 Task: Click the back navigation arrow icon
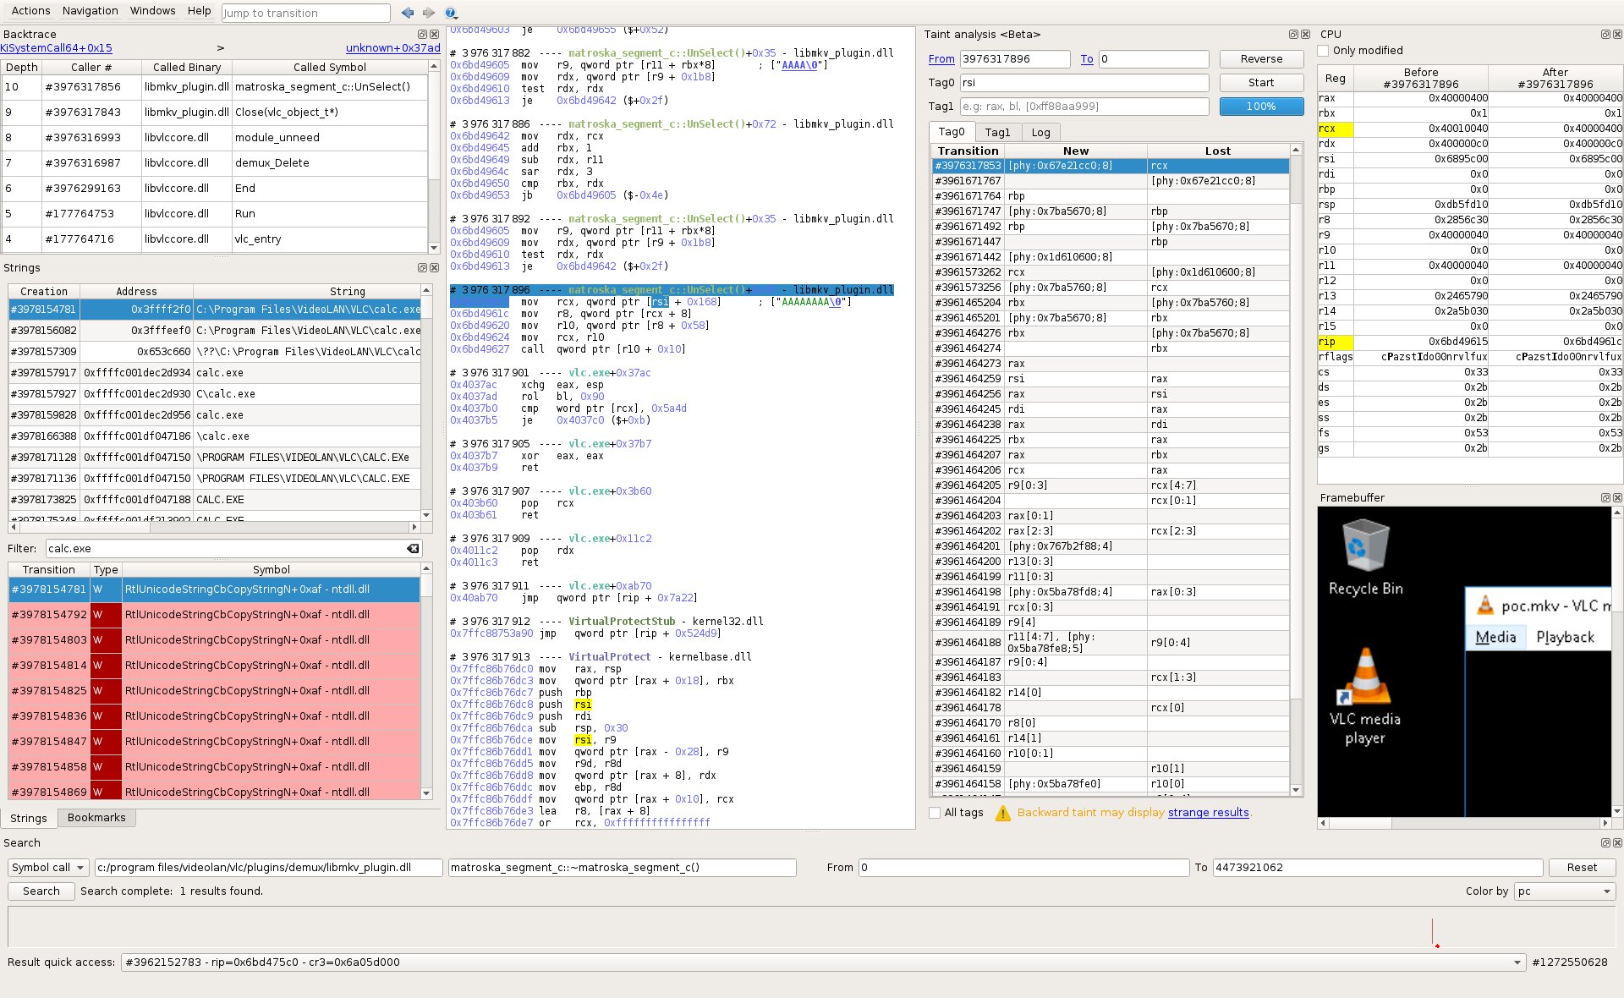pyautogui.click(x=408, y=13)
